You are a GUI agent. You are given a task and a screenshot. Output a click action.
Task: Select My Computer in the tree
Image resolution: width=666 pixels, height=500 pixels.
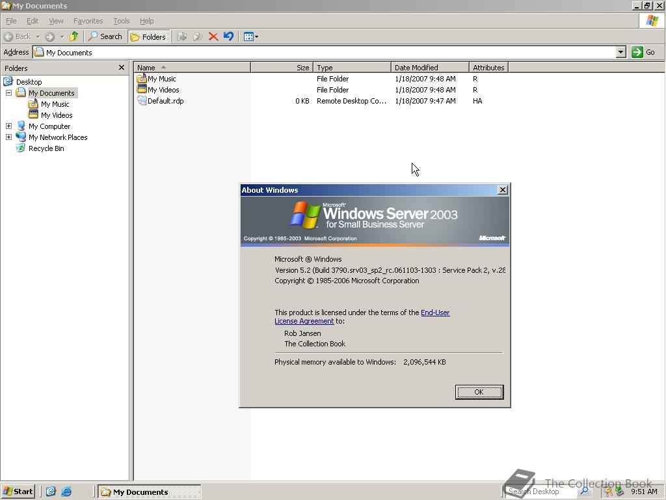tap(49, 126)
